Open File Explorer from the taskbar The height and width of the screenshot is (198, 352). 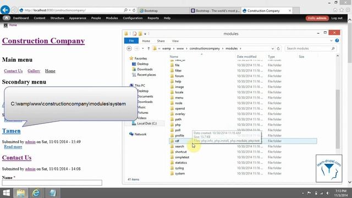[x=21, y=193]
